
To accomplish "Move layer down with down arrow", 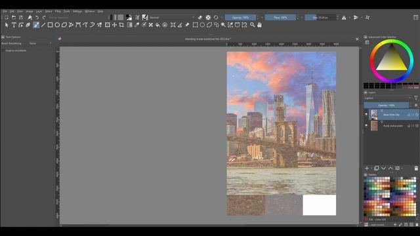I will click(383, 168).
